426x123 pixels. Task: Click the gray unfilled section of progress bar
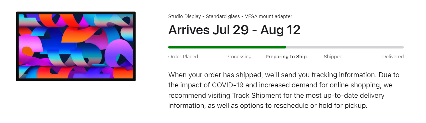click(x=345, y=47)
